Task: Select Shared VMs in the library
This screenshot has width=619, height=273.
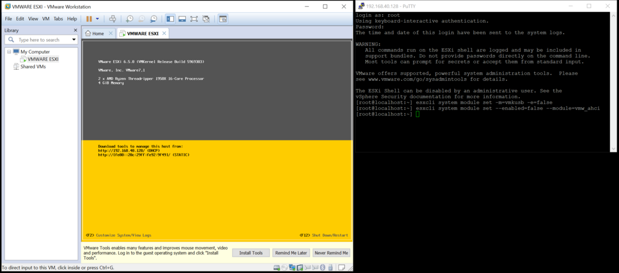Action: pos(33,67)
